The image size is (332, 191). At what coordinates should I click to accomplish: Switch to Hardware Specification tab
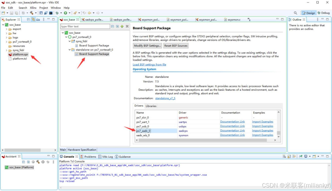pyautogui.click(x=82, y=150)
